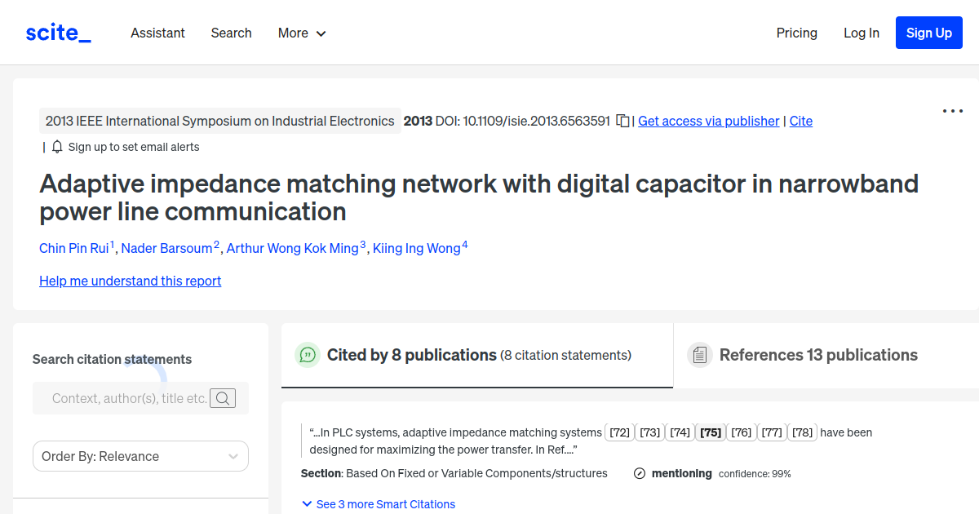979x514 pixels.
Task: Click the bell icon for email alerts
Action: point(55,147)
